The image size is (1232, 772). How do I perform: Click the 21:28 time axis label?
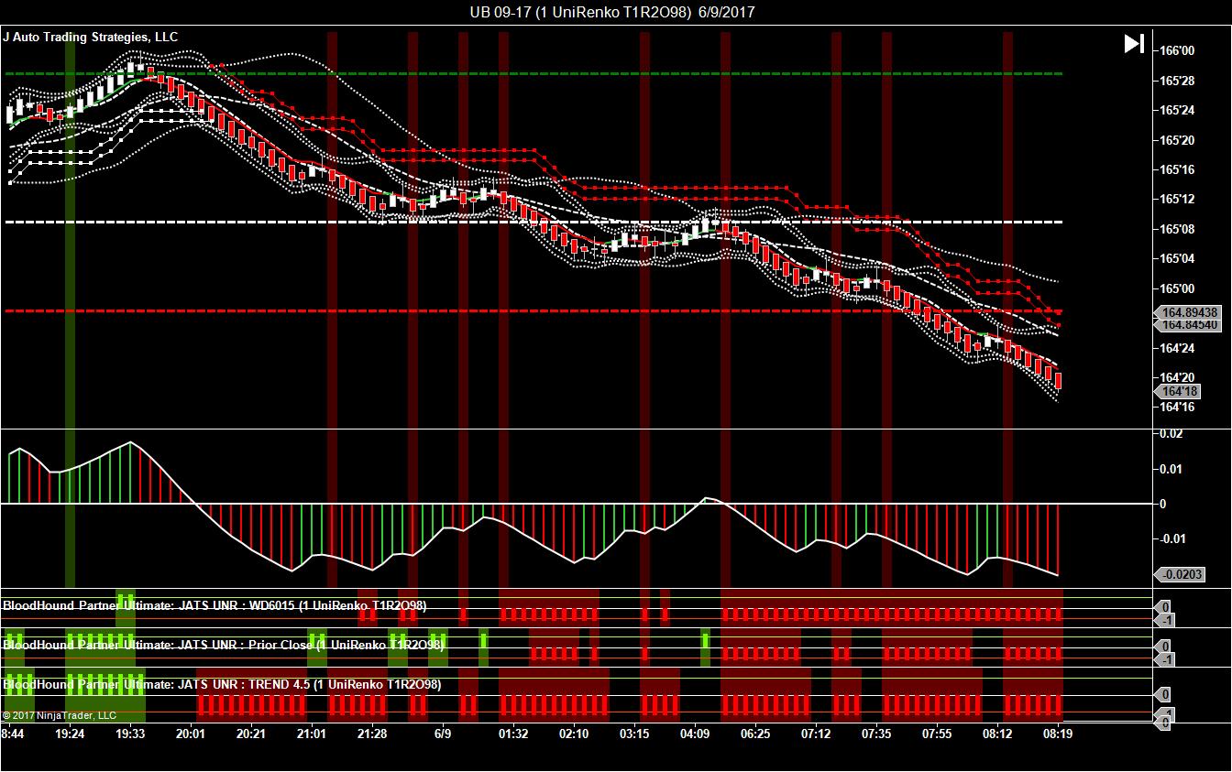tap(372, 734)
